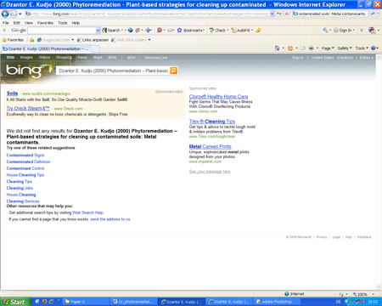Screen dimensions: 382x306
Task: Expand the address bar history dropdown
Action: point(272,14)
